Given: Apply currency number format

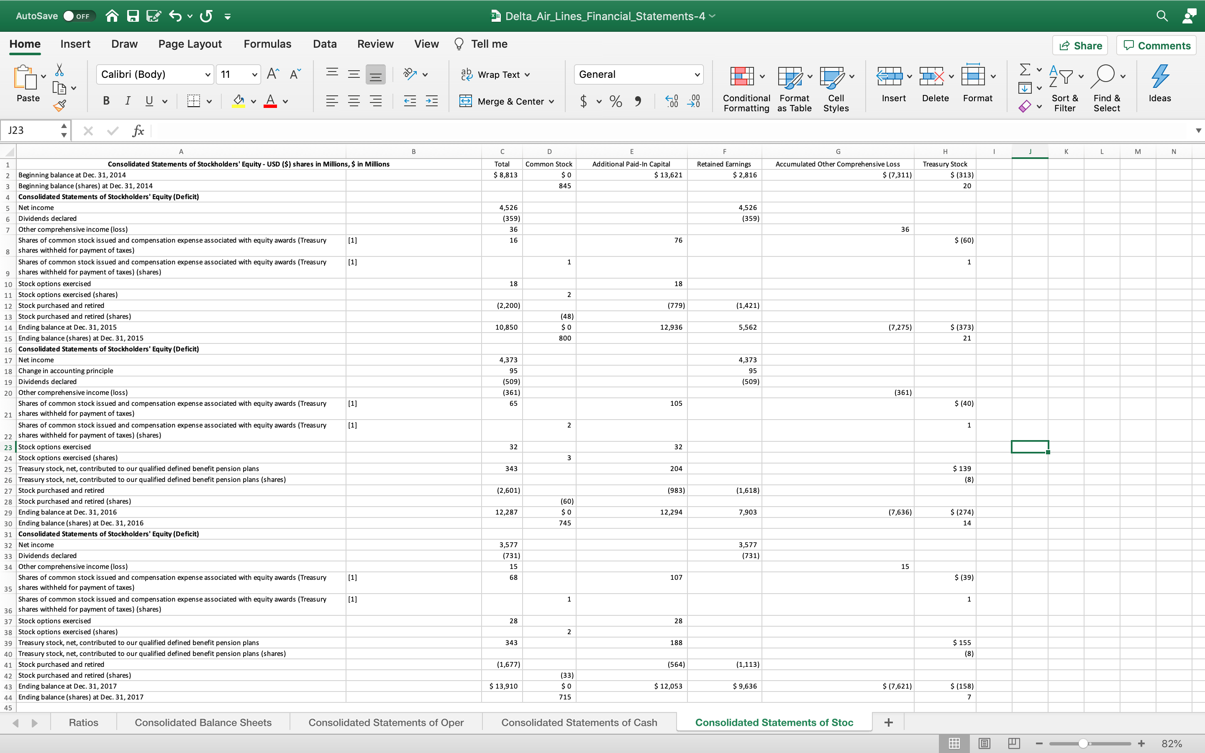Looking at the screenshot, I should pos(584,101).
